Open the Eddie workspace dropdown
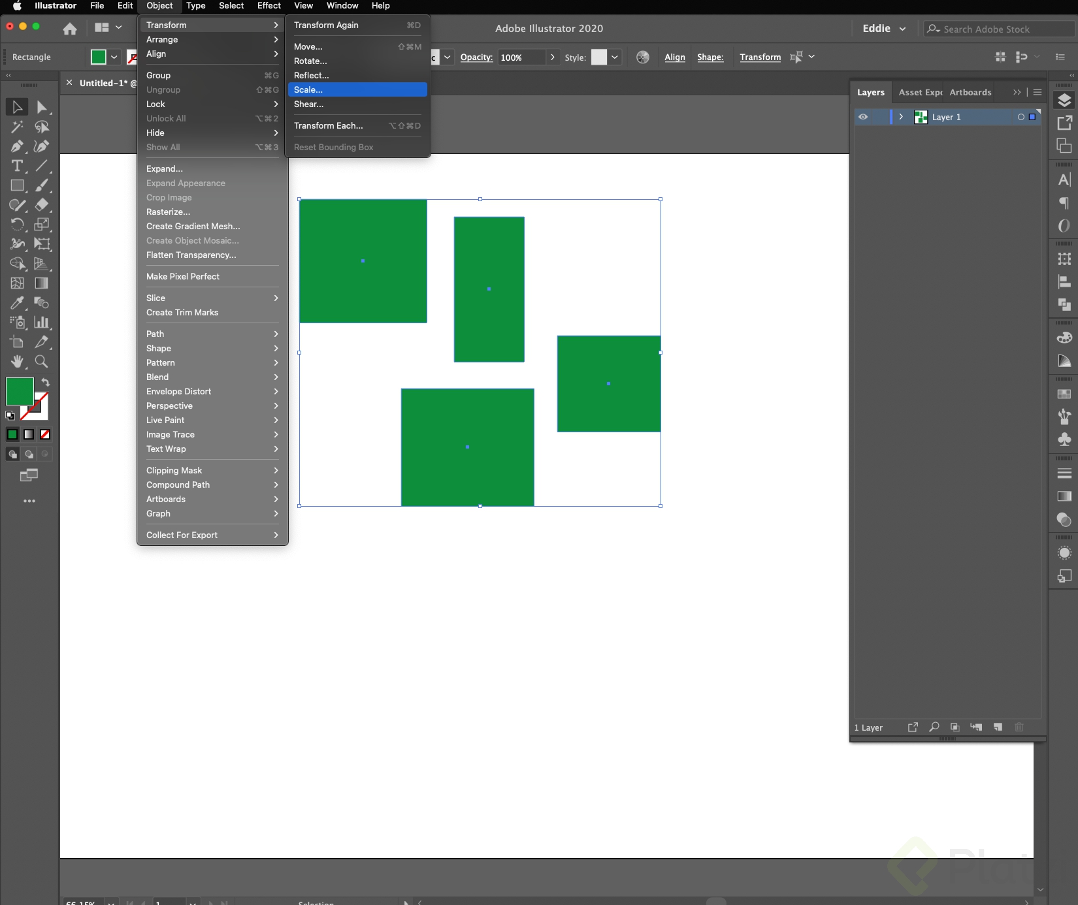Viewport: 1078px width, 905px height. [x=884, y=29]
